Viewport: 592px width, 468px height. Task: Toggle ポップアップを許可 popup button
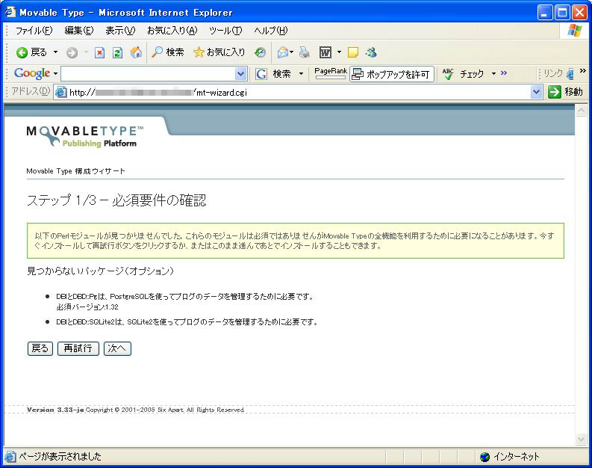[x=391, y=74]
